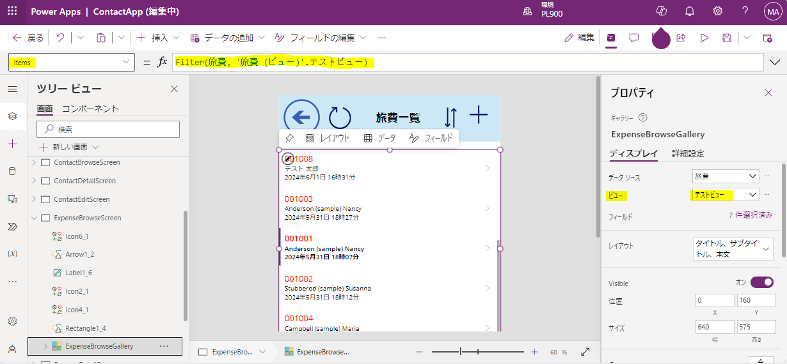Open the sidebar settings gear
Screen dimensions: 787x364
[x=13, y=321]
